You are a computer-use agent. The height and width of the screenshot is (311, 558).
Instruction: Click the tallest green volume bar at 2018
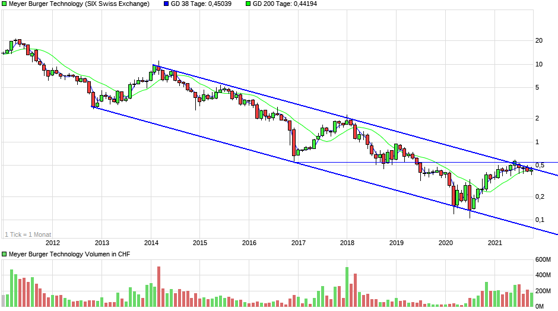tap(347, 287)
